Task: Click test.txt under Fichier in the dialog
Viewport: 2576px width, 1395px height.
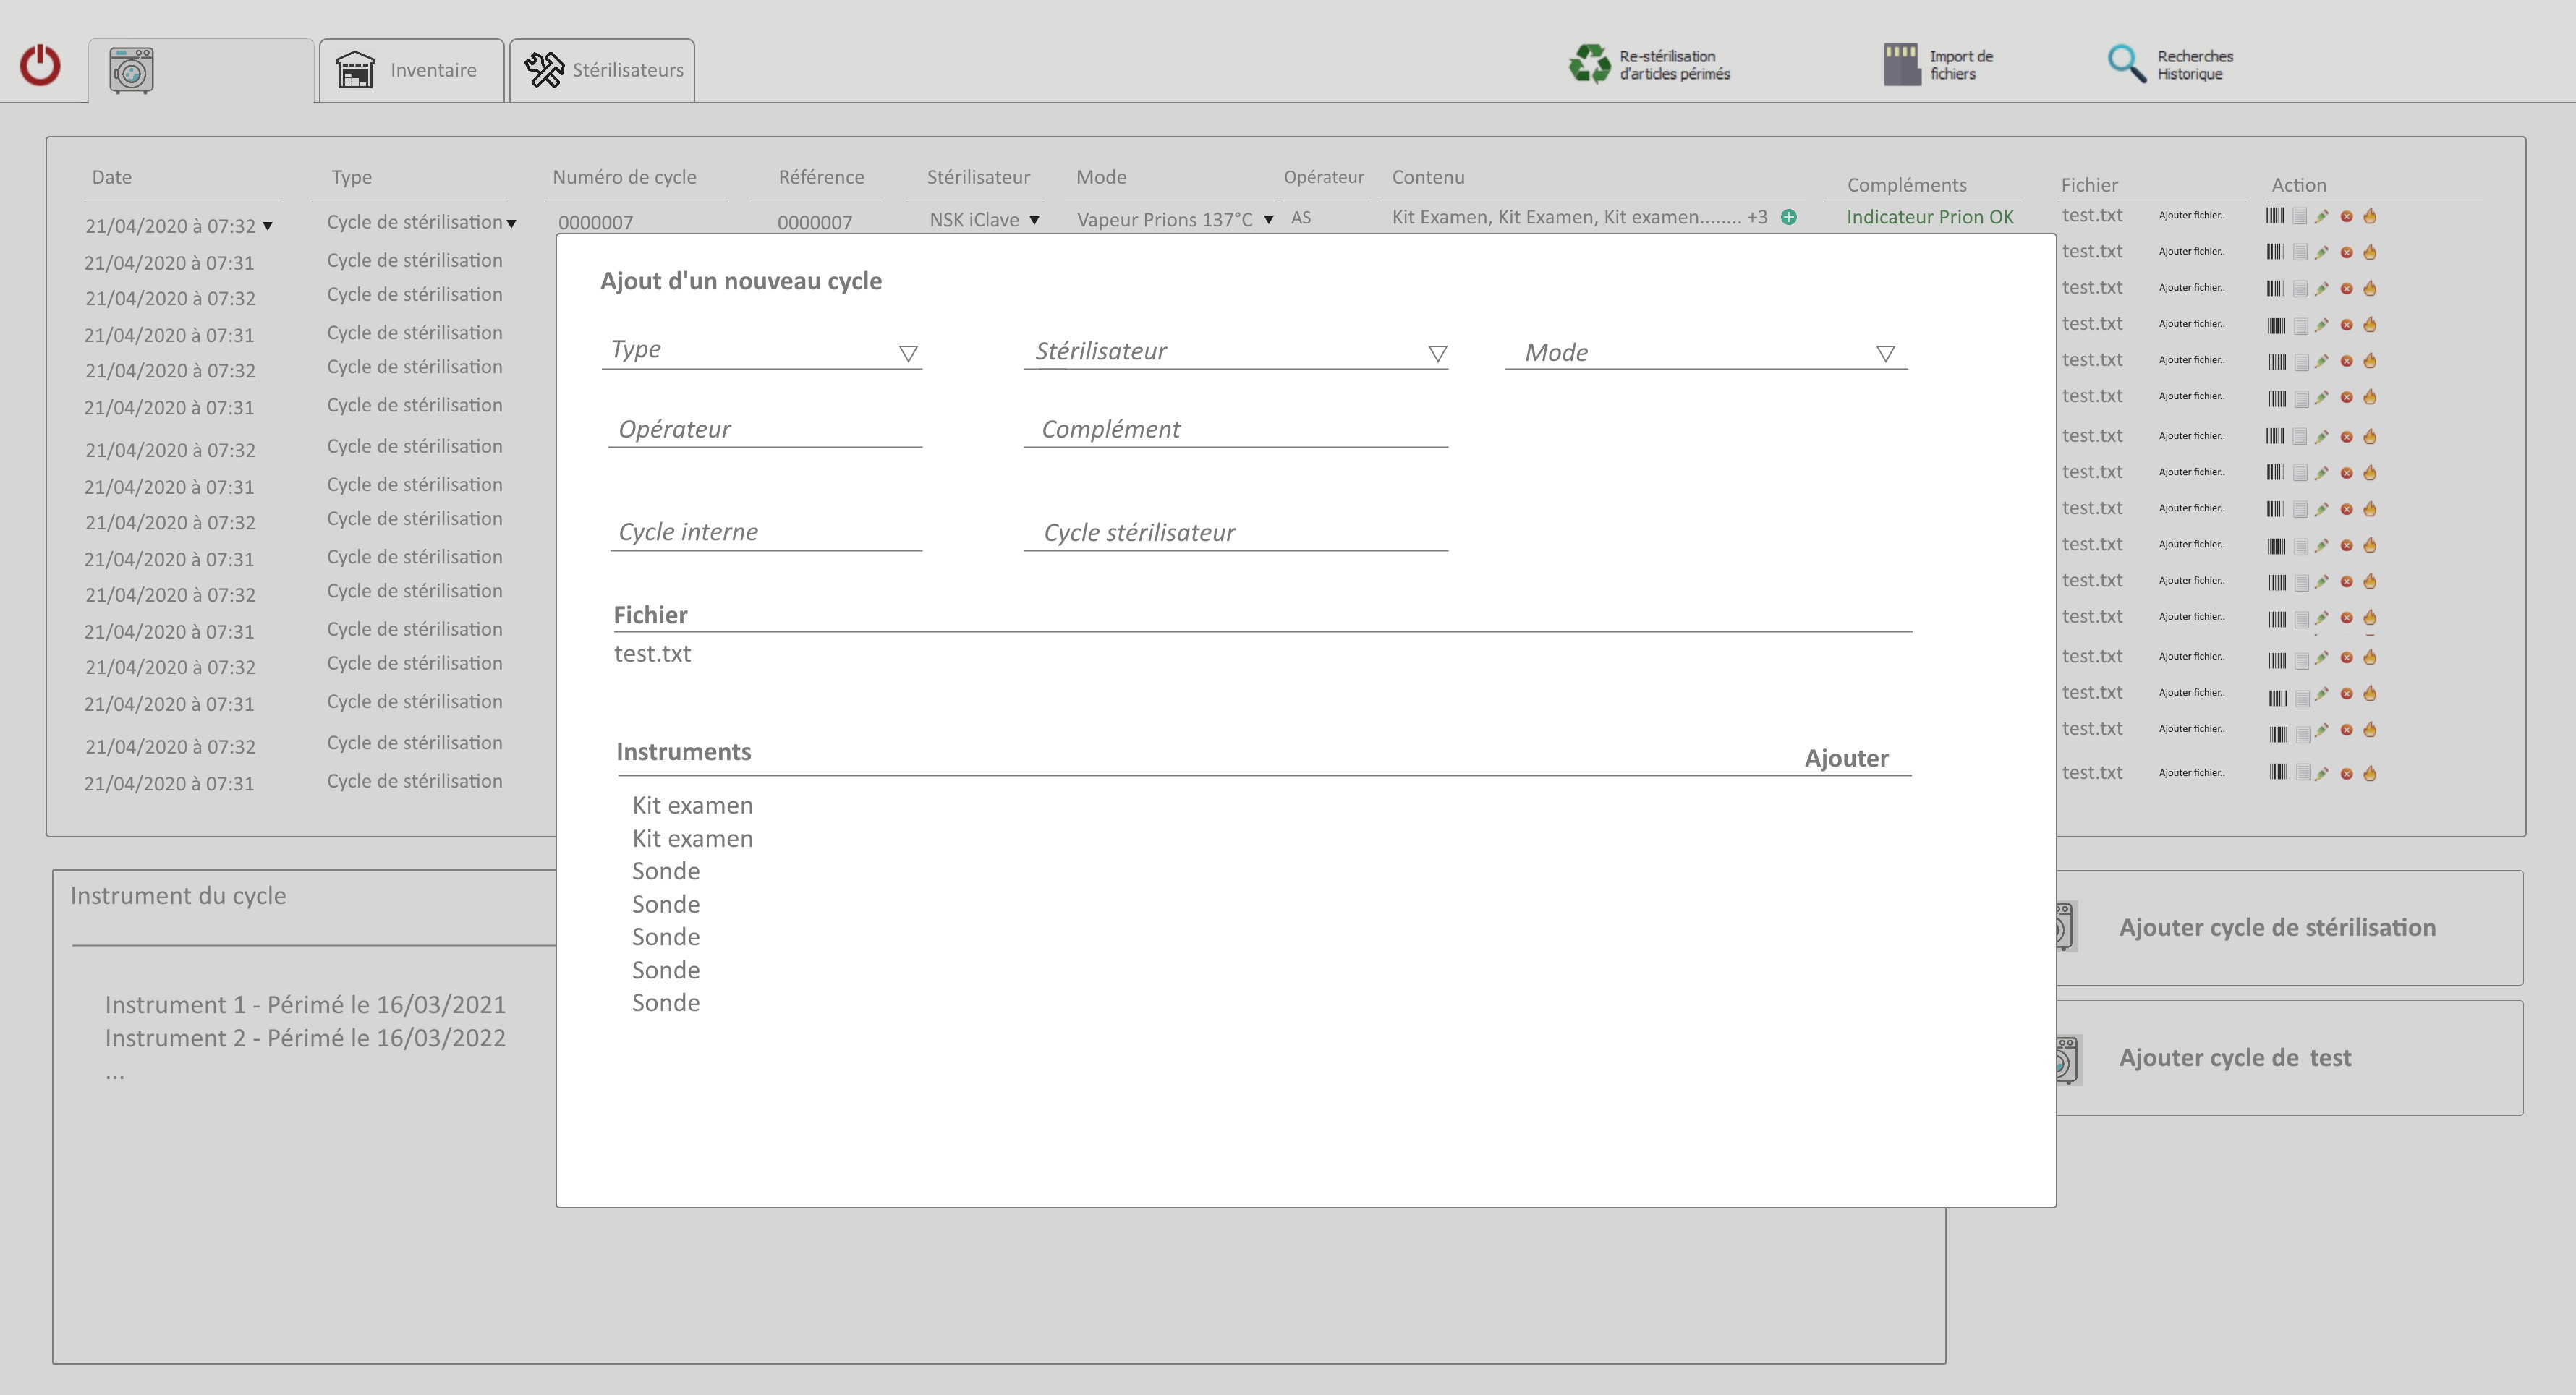Action: (652, 654)
